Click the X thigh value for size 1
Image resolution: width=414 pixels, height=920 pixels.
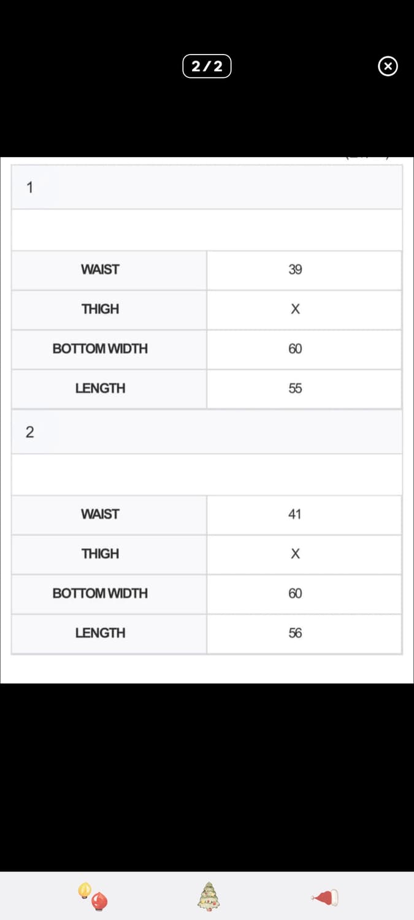[x=295, y=309]
